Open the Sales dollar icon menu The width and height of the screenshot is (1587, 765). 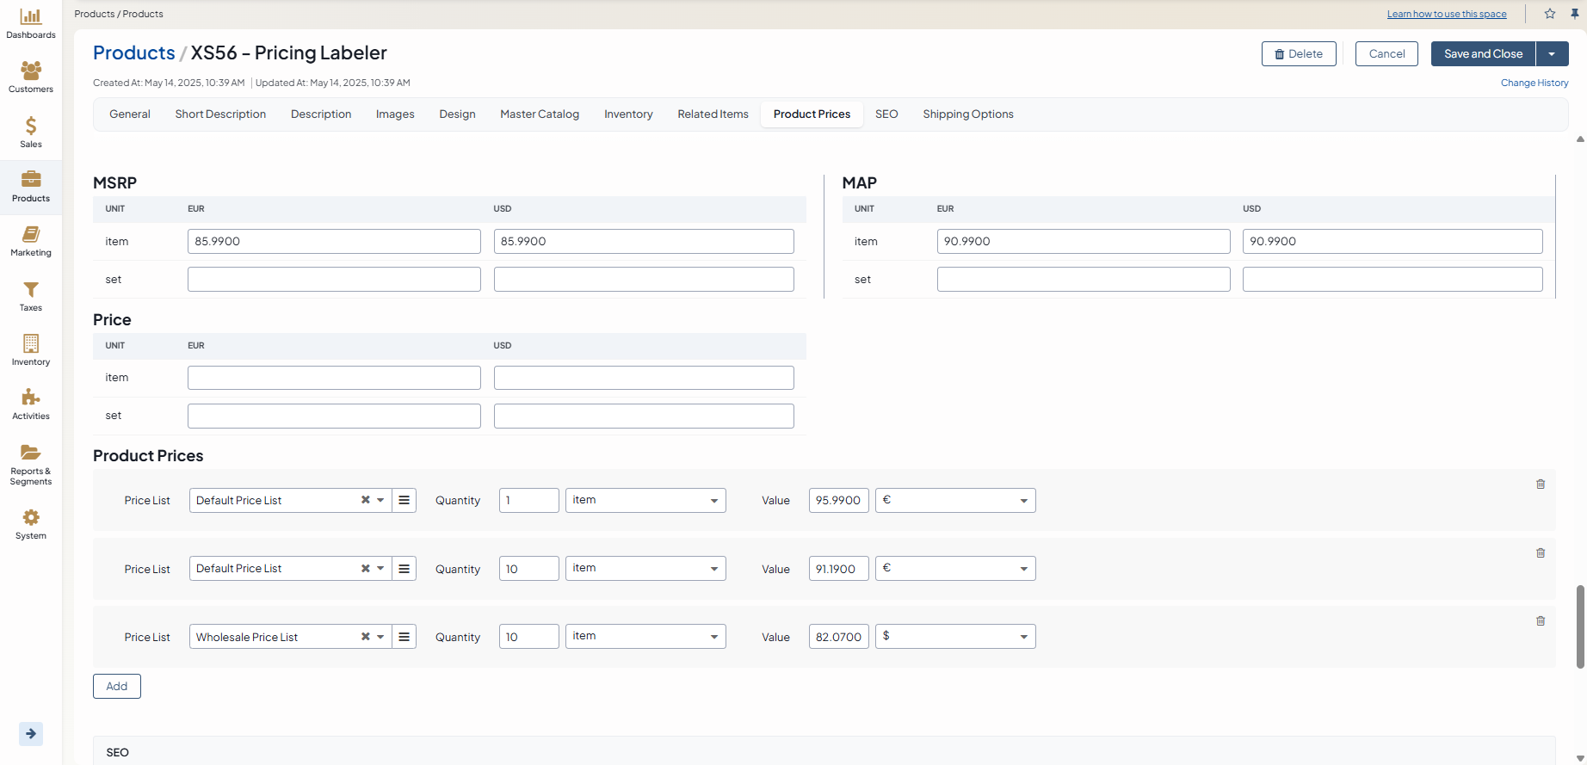31,133
